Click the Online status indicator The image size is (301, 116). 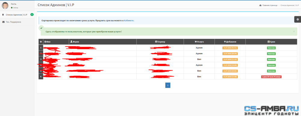(x=14, y=8)
